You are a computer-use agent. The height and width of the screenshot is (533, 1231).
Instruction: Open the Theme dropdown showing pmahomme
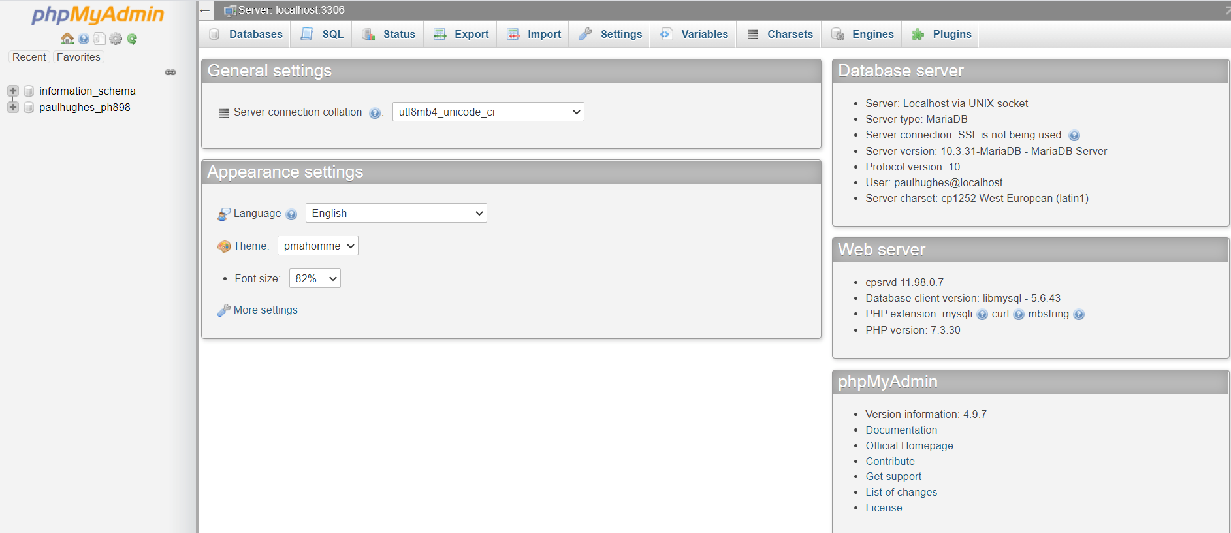(x=317, y=246)
